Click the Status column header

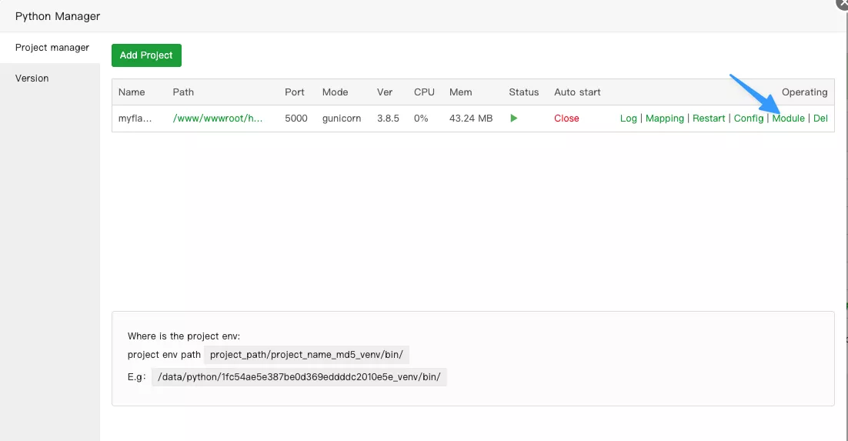523,92
